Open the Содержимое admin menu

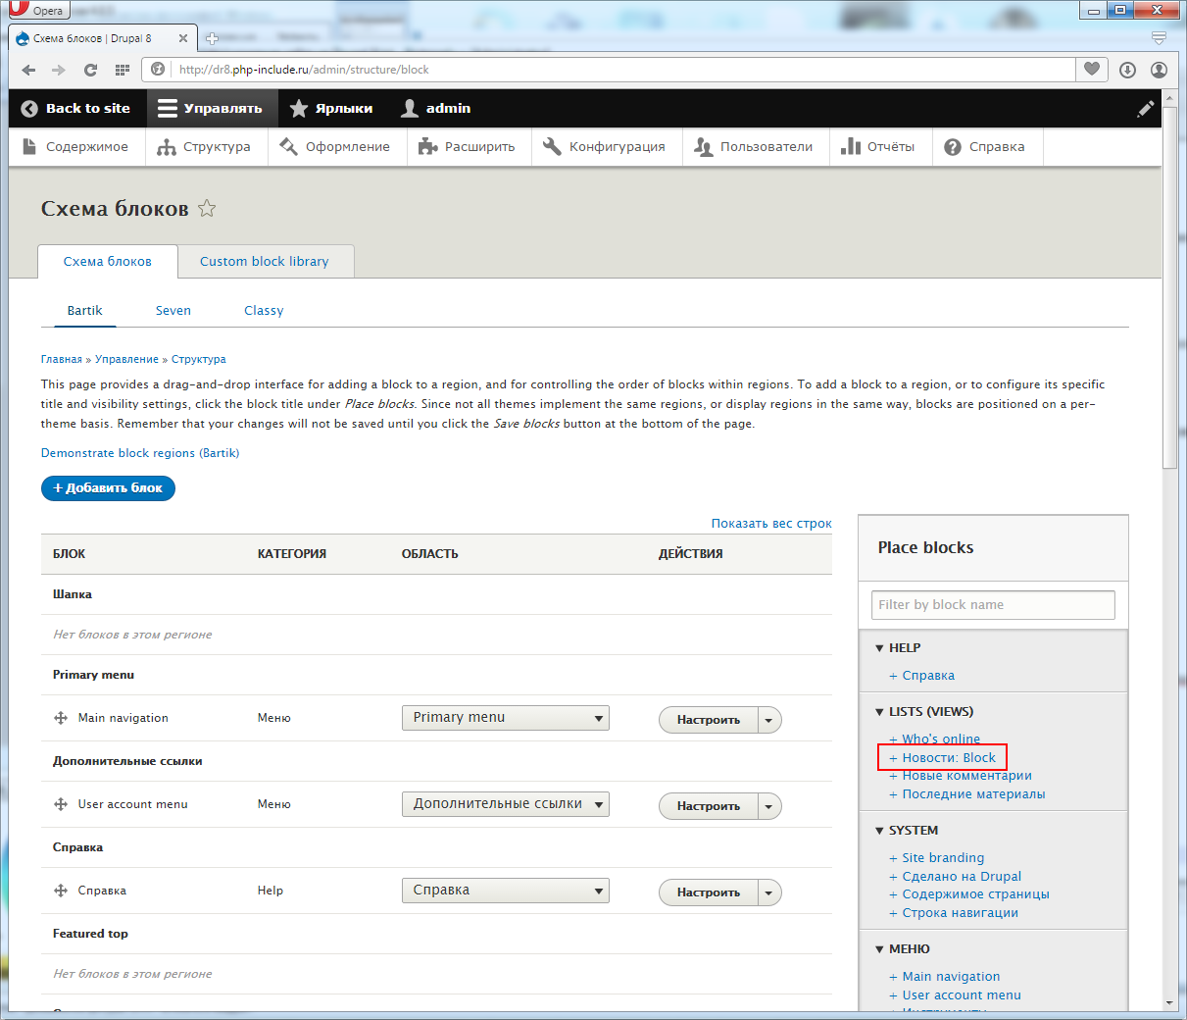pos(76,147)
